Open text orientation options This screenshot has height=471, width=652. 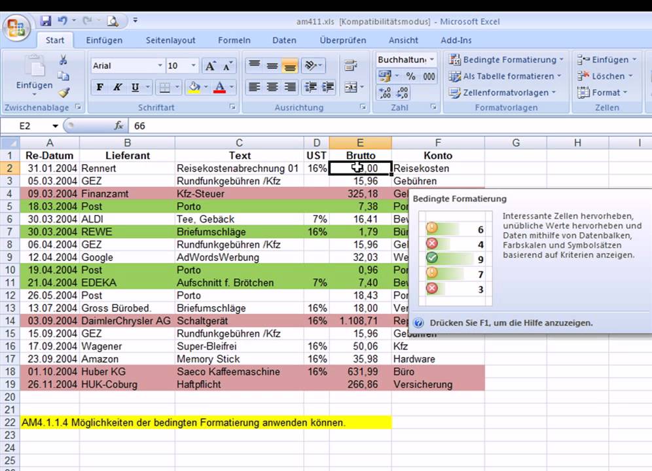pyautogui.click(x=313, y=65)
